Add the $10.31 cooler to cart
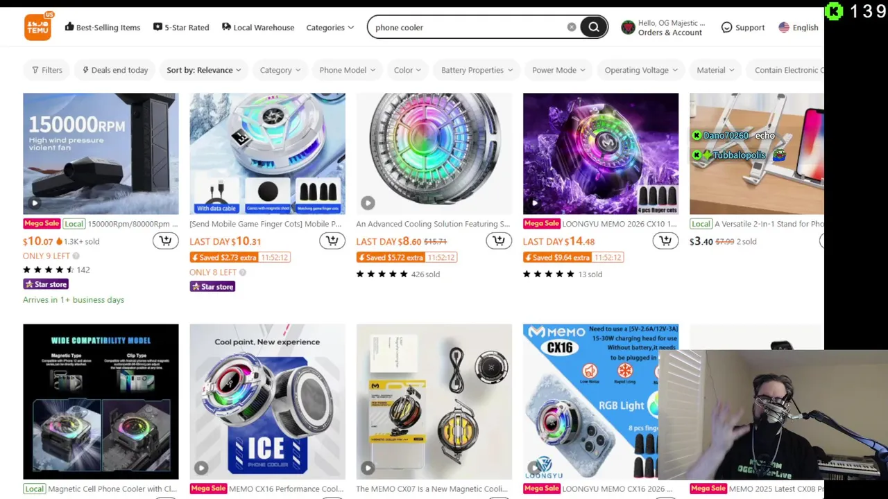The image size is (888, 499). coord(332,240)
